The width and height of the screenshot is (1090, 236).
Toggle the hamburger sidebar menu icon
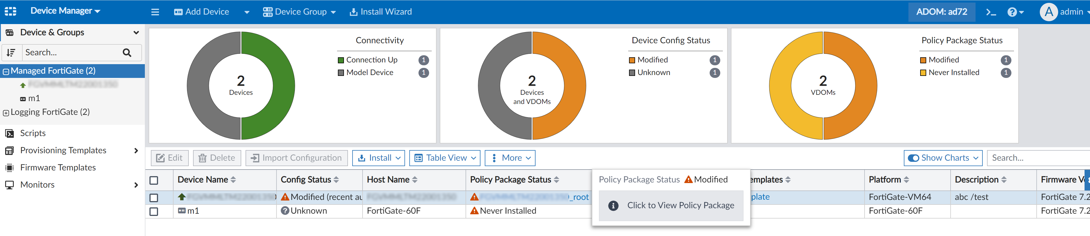tap(155, 12)
